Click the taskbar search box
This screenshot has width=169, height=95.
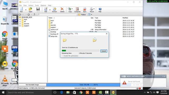(29, 92)
